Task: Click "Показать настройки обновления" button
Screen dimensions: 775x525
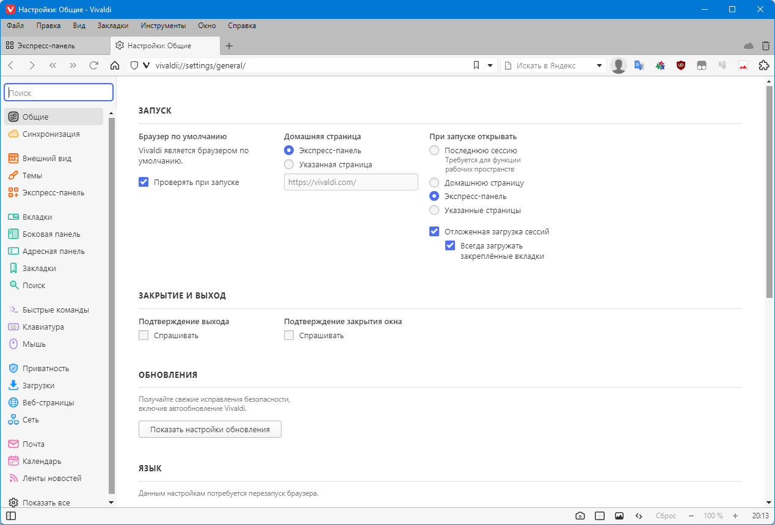Action: click(x=210, y=429)
